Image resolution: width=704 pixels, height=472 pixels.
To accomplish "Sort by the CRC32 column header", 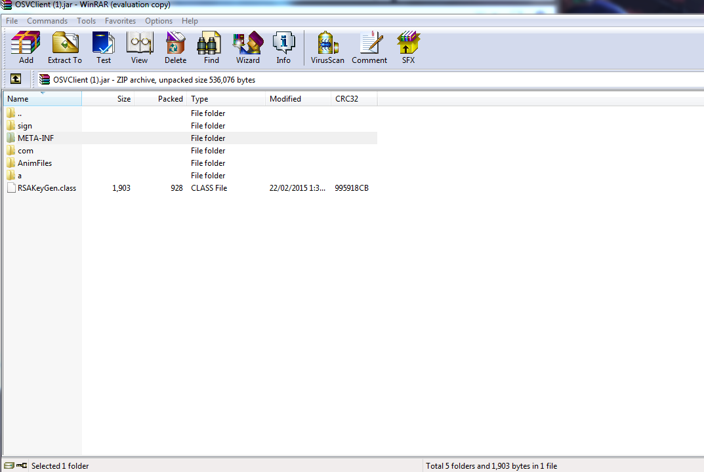I will click(354, 99).
